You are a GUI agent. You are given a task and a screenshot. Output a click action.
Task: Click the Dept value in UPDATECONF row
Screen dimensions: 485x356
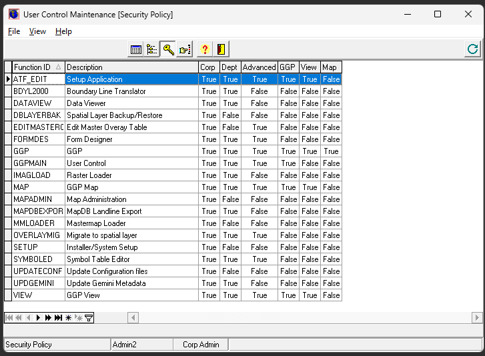click(230, 271)
